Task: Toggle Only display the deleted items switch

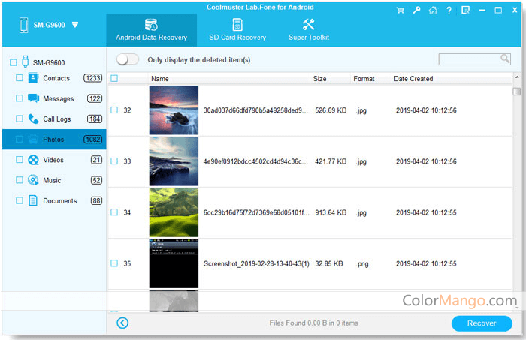Action: (x=128, y=59)
